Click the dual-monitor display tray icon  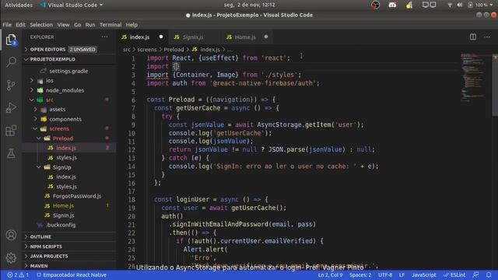point(429,5)
